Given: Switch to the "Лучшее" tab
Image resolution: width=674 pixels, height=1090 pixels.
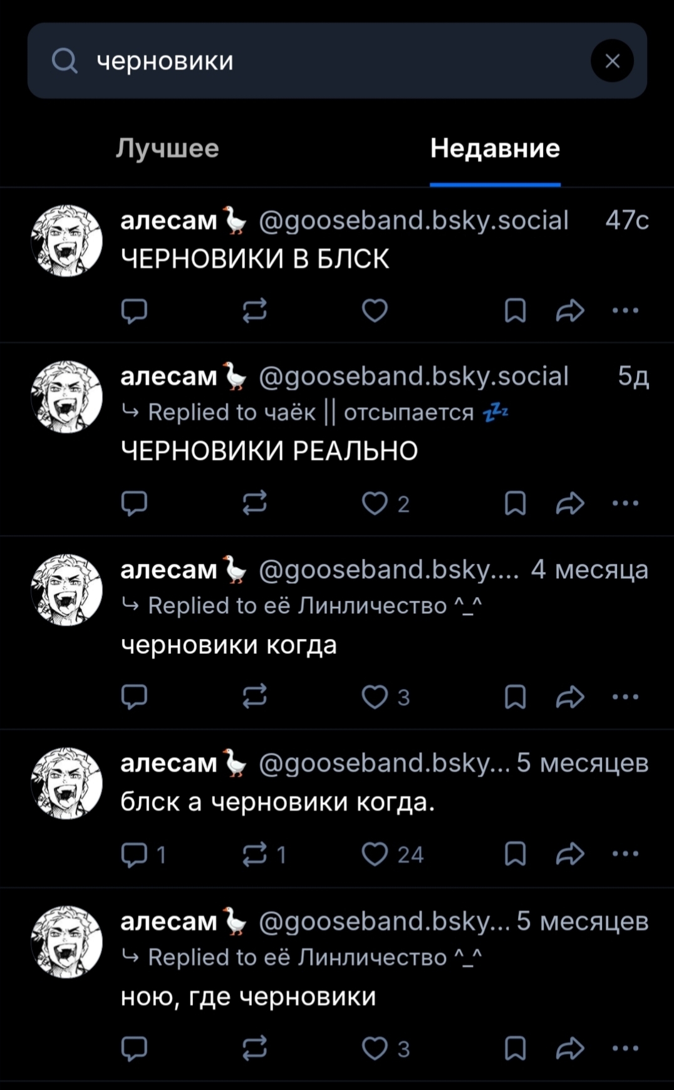Looking at the screenshot, I should [167, 148].
